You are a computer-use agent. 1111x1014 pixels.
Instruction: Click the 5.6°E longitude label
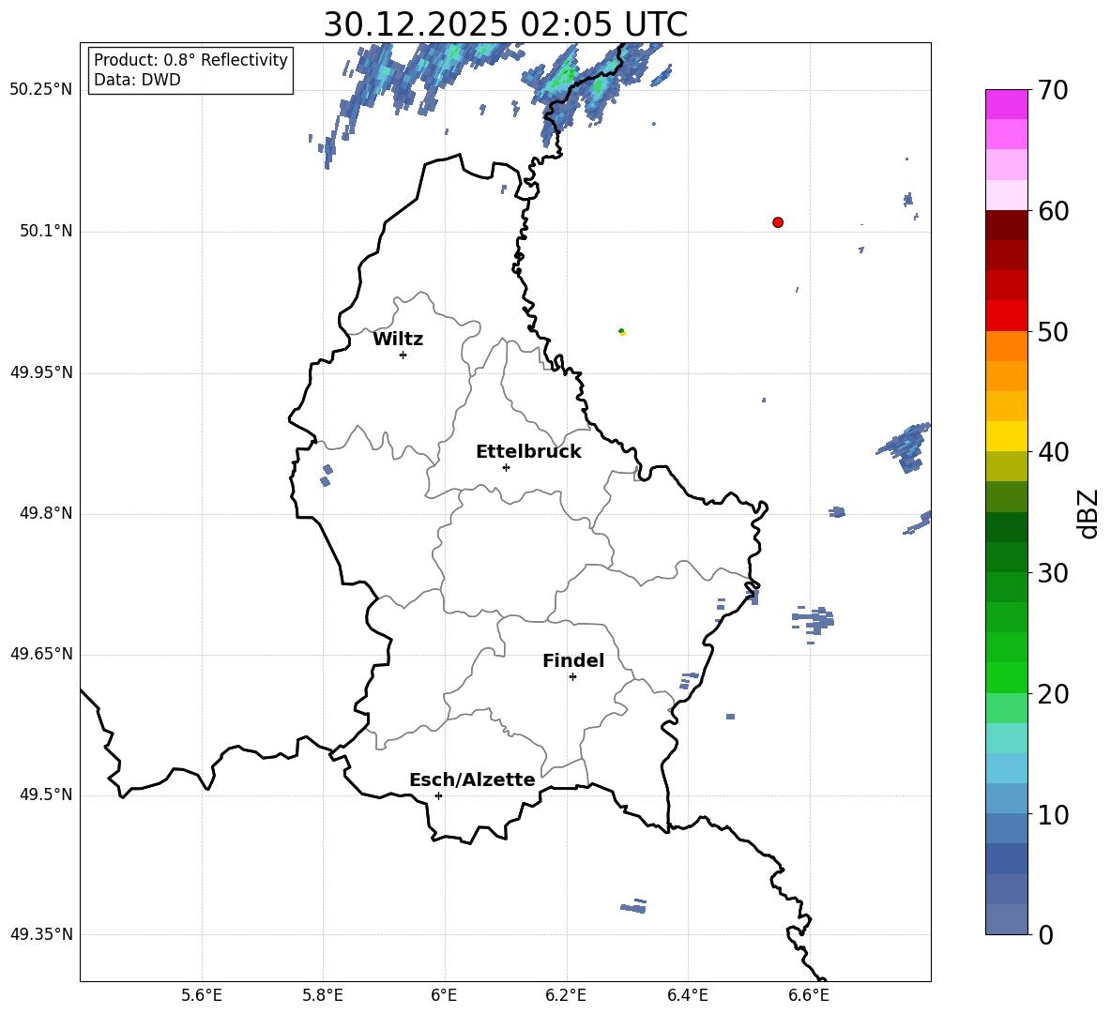point(202,995)
